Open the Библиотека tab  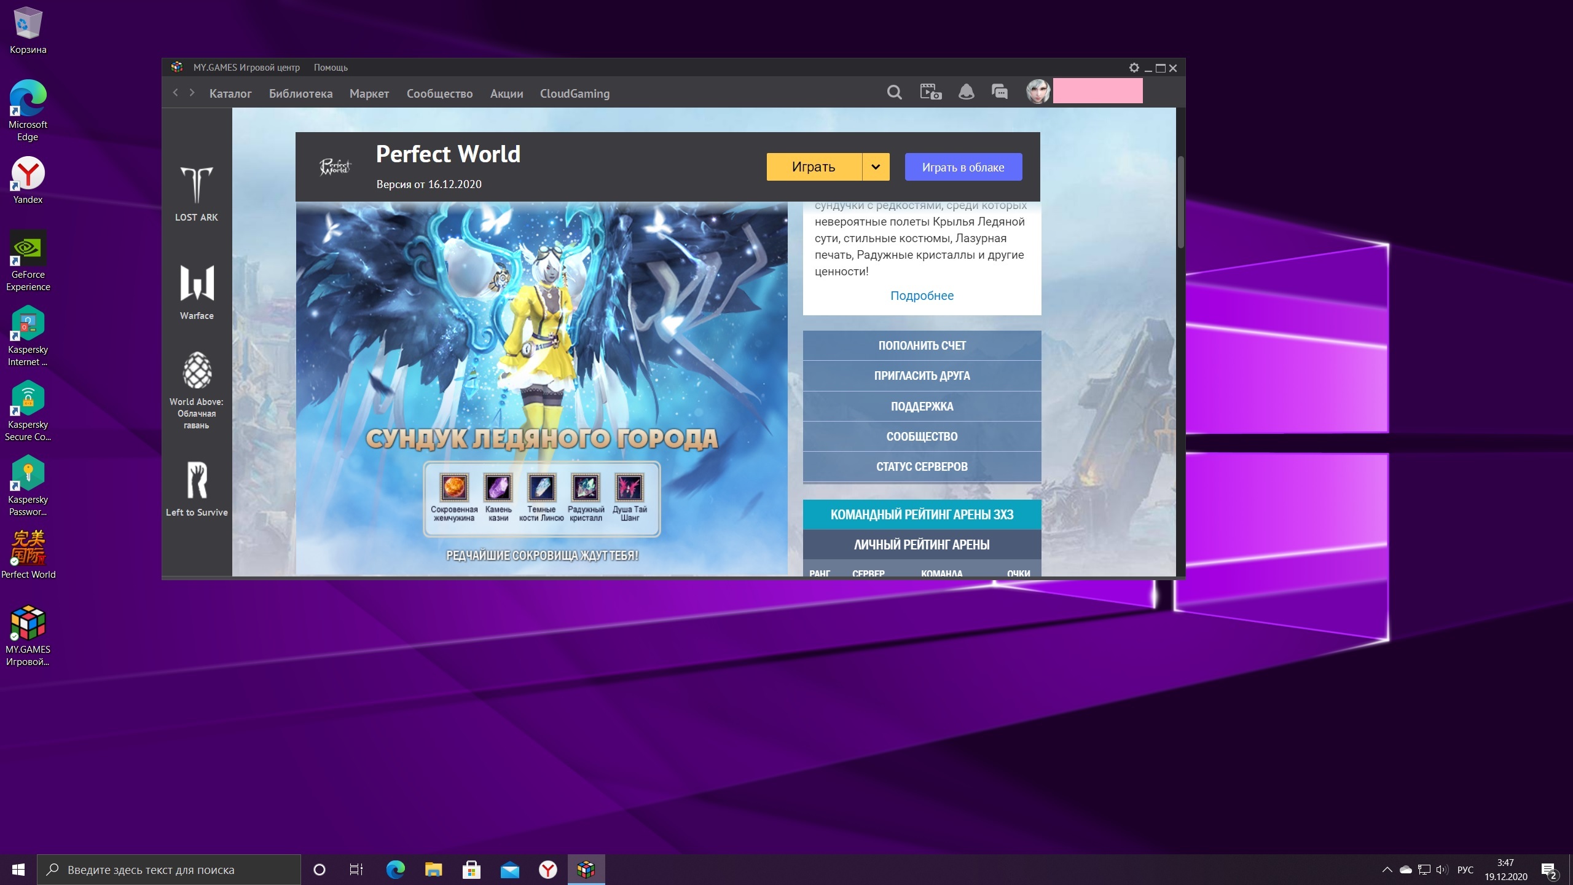pyautogui.click(x=300, y=94)
